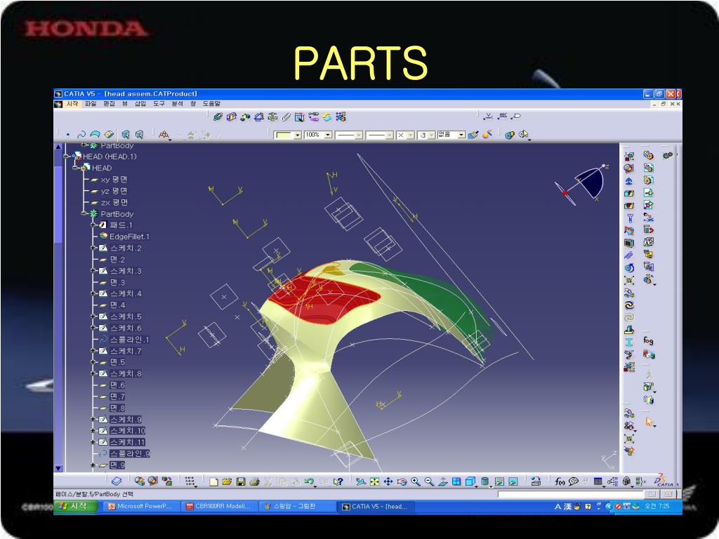The image size is (719, 539).
Task: Click the fill color swatch box
Action: (x=284, y=135)
